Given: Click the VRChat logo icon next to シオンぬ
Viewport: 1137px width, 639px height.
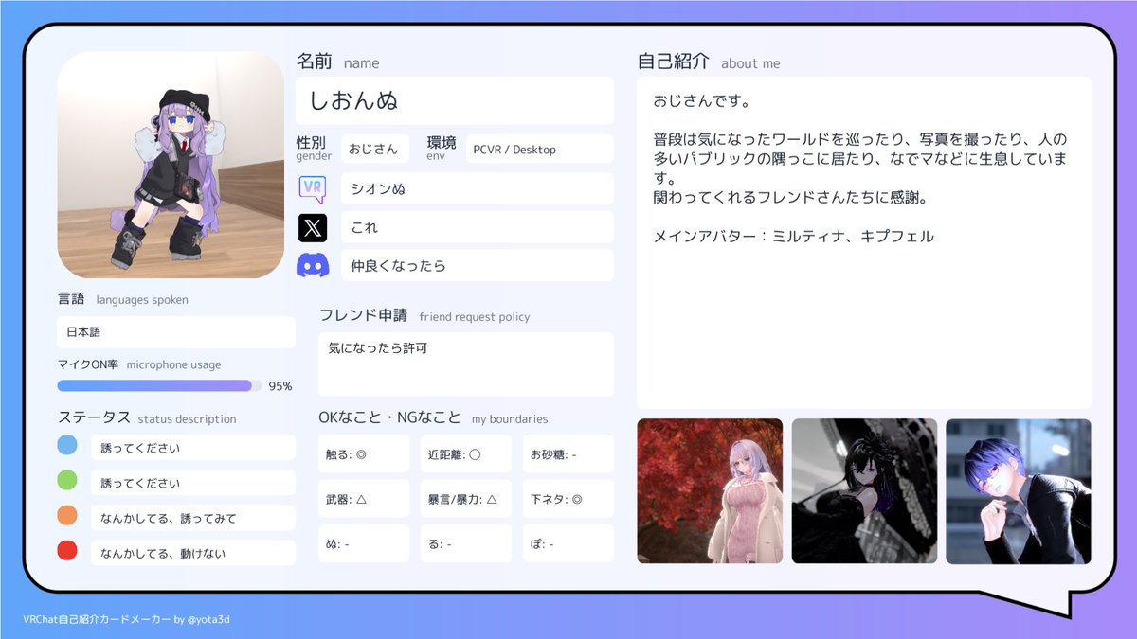Looking at the screenshot, I should [314, 188].
